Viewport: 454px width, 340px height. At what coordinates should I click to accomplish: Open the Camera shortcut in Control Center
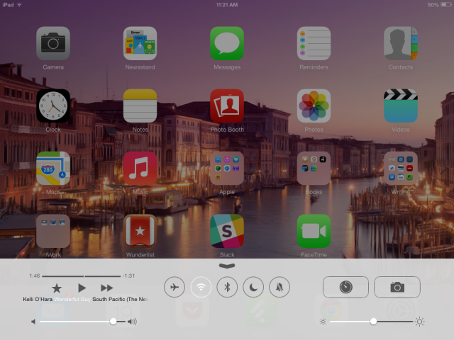click(397, 287)
